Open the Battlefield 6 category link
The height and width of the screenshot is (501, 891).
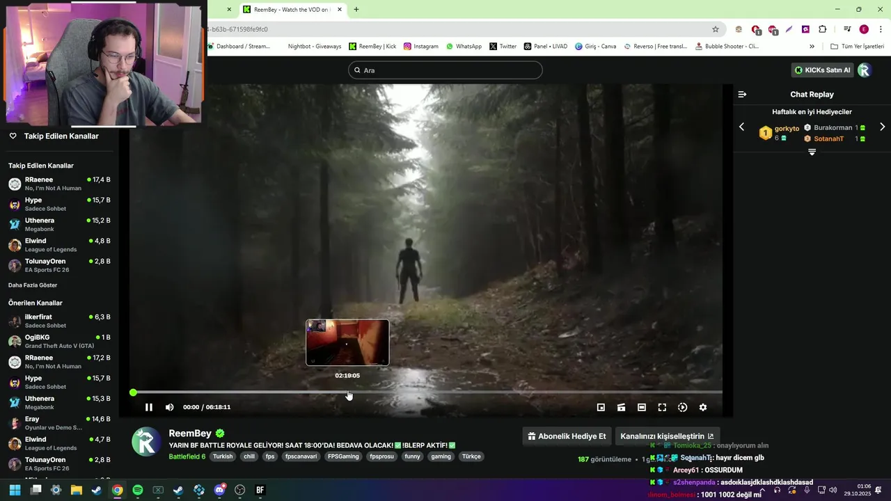(187, 456)
